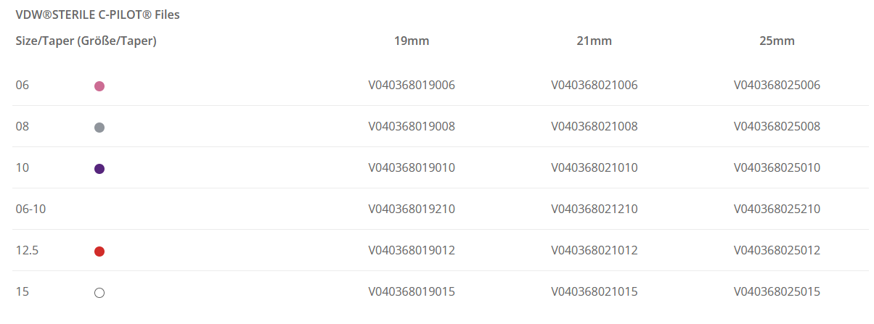Select the 25mm column header
The width and height of the screenshot is (874, 324).
click(x=777, y=41)
